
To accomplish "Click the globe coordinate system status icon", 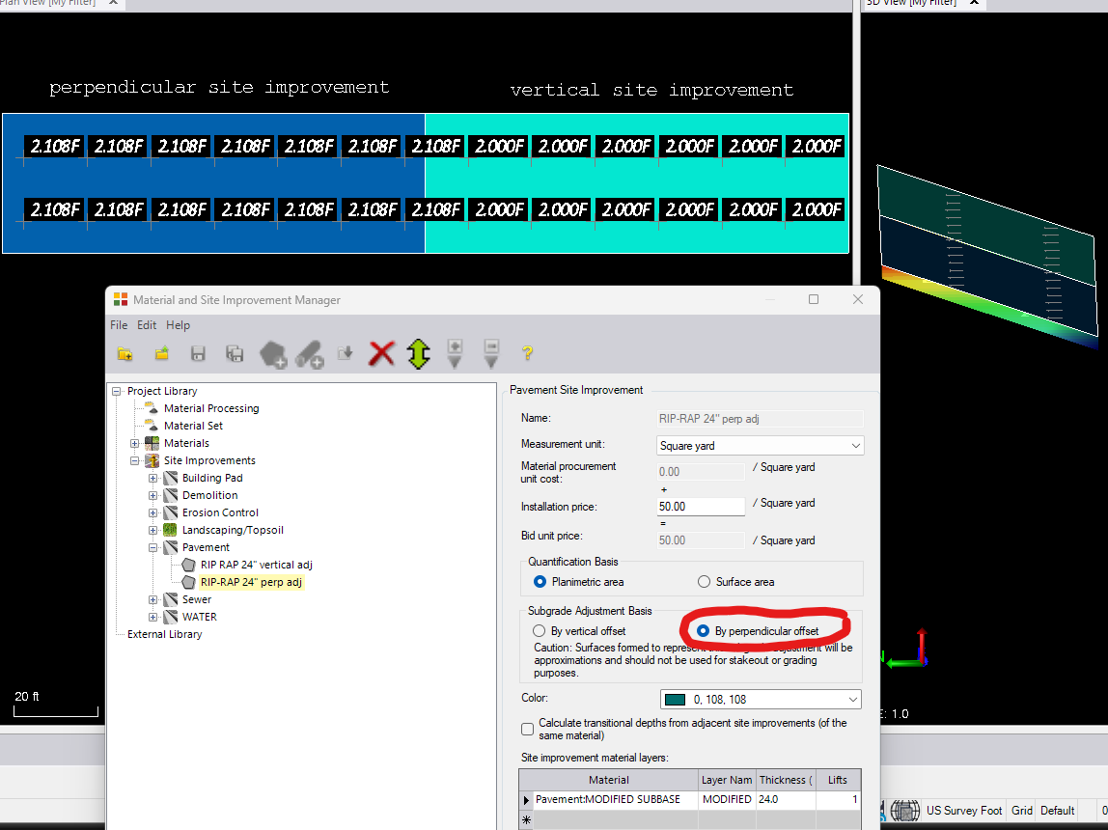I will point(904,811).
